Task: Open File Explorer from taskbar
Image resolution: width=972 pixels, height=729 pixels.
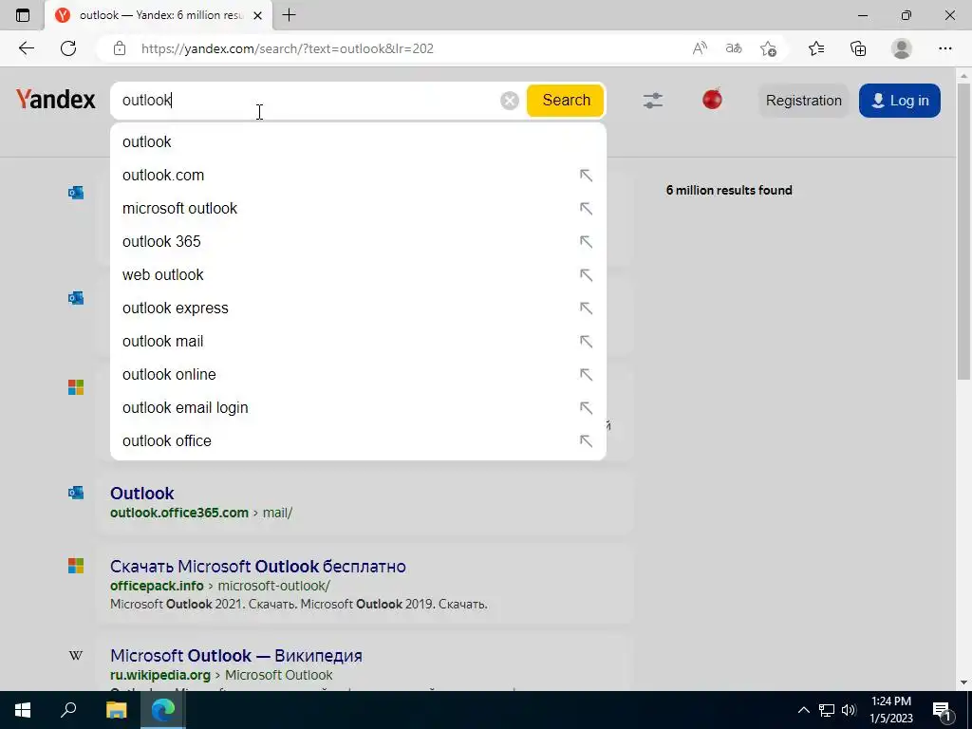Action: coord(116,710)
